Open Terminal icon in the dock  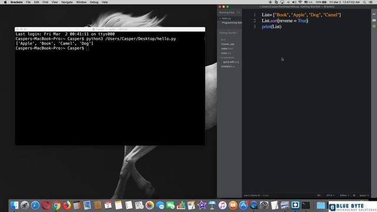click(306, 206)
